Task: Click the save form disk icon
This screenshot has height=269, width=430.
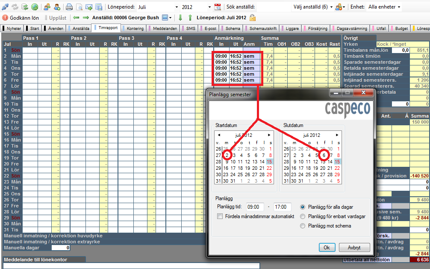Action: [99, 7]
